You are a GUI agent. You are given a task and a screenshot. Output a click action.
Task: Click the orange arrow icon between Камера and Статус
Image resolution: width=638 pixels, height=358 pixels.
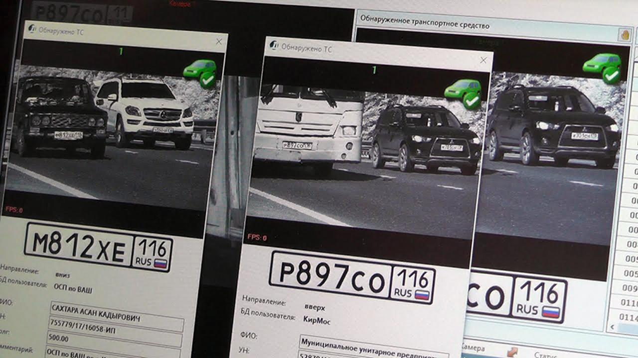(512, 352)
